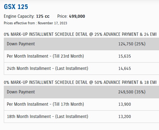This screenshot has width=159, height=130.
Task: Click the GSX 125 heading
Action: coord(16,7)
